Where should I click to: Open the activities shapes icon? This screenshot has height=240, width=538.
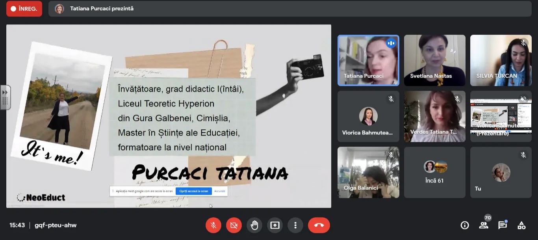click(x=521, y=225)
